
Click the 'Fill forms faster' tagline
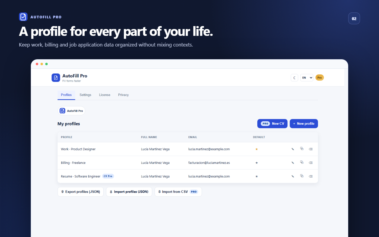pos(72,81)
